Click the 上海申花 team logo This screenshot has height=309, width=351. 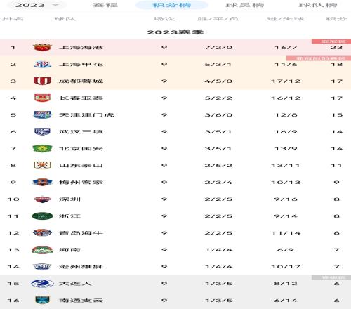(42, 64)
